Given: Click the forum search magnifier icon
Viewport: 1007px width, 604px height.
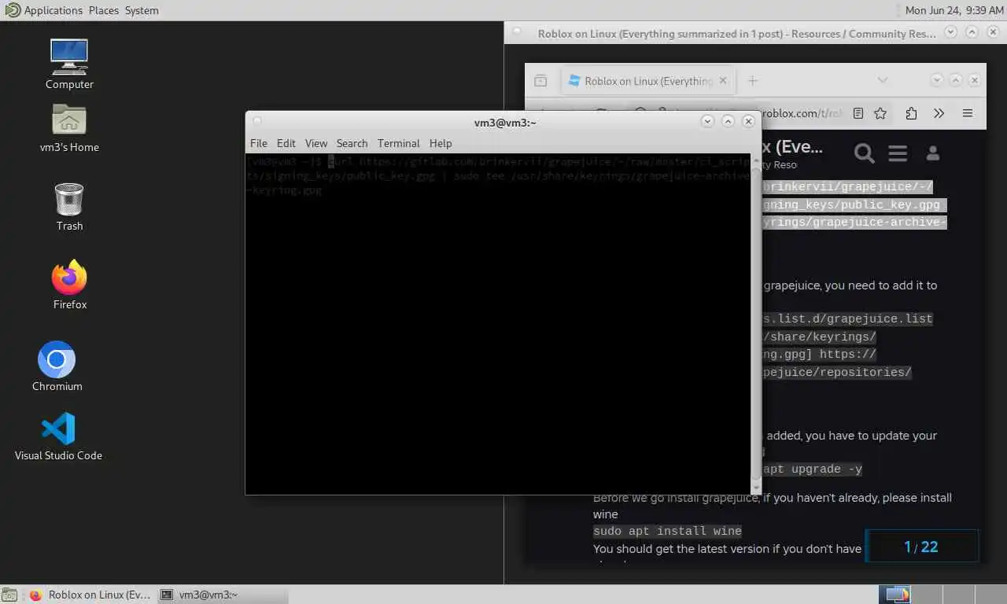Looking at the screenshot, I should [865, 153].
